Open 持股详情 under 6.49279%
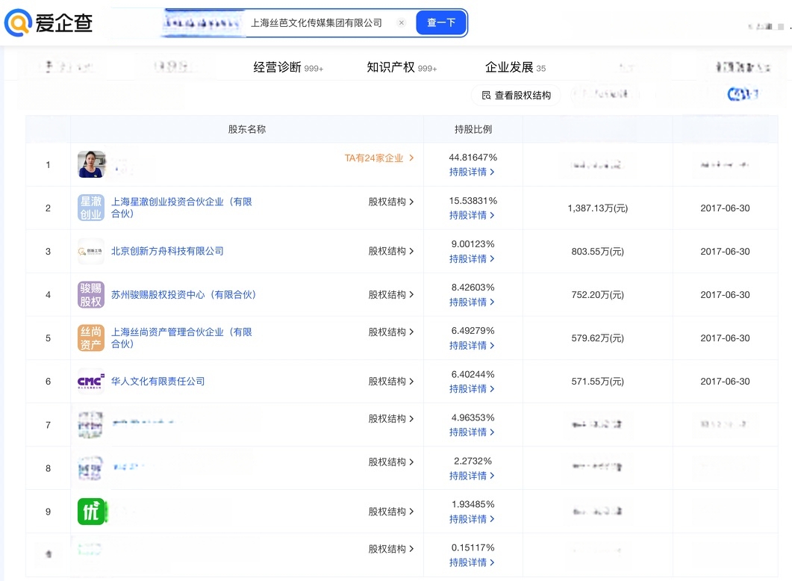Viewport: 792px width, 581px height. point(472,346)
